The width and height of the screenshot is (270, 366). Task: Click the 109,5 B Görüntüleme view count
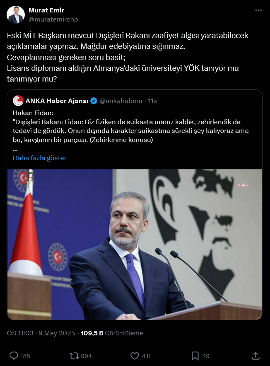coord(112,333)
